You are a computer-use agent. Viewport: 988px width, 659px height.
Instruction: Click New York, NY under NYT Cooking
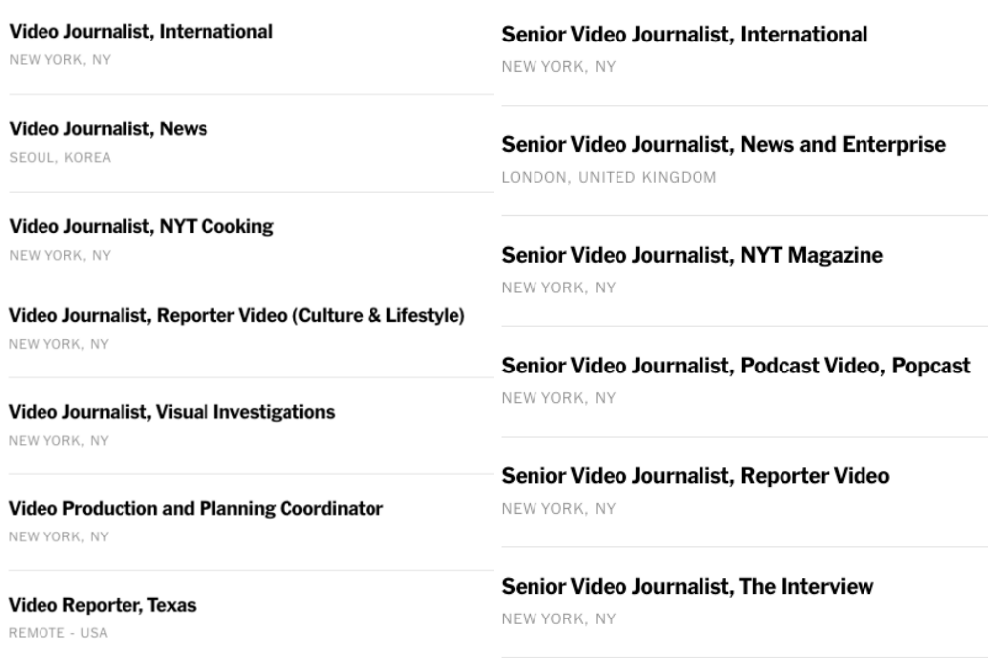[x=60, y=255]
